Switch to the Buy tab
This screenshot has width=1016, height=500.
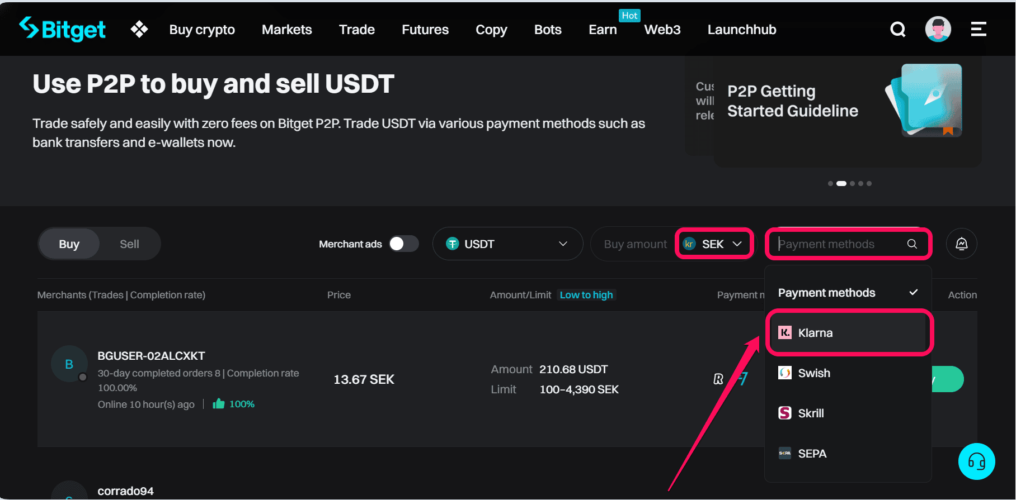(69, 244)
